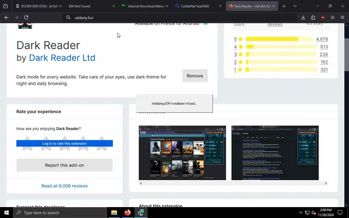Viewport: 349px width, 218px height.
Task: Open the taskbar clock showing 2:09 PM
Action: pyautogui.click(x=326, y=213)
